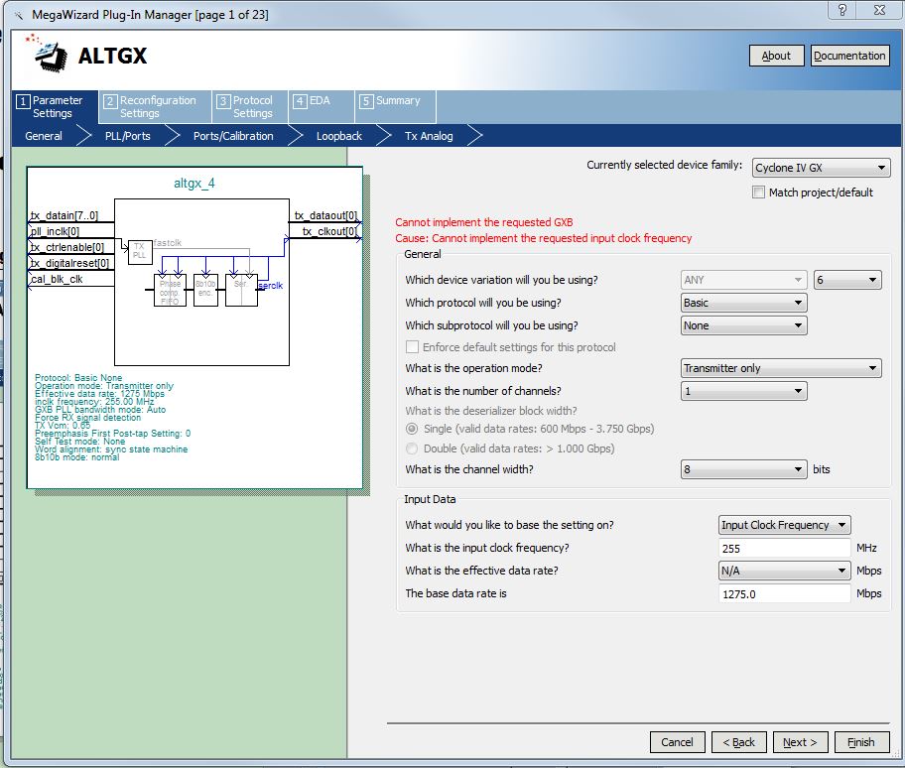Go to Ports/Calibration sub-page
The image size is (905, 768).
pos(233,136)
